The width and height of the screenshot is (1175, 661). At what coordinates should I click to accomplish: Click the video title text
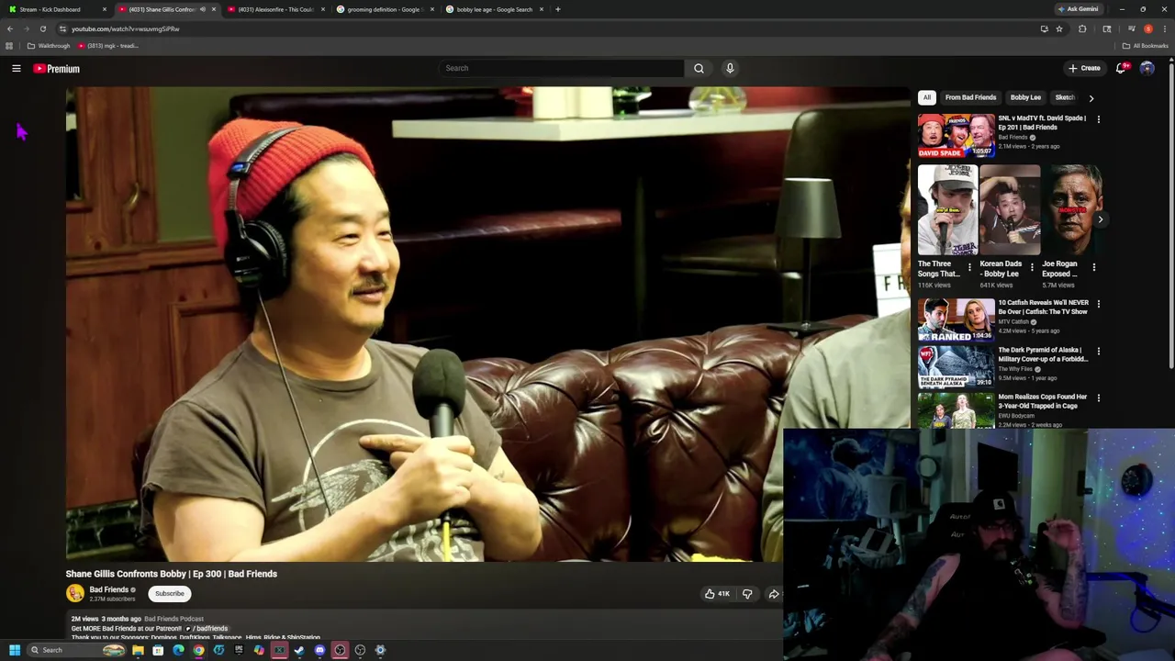[x=172, y=574]
